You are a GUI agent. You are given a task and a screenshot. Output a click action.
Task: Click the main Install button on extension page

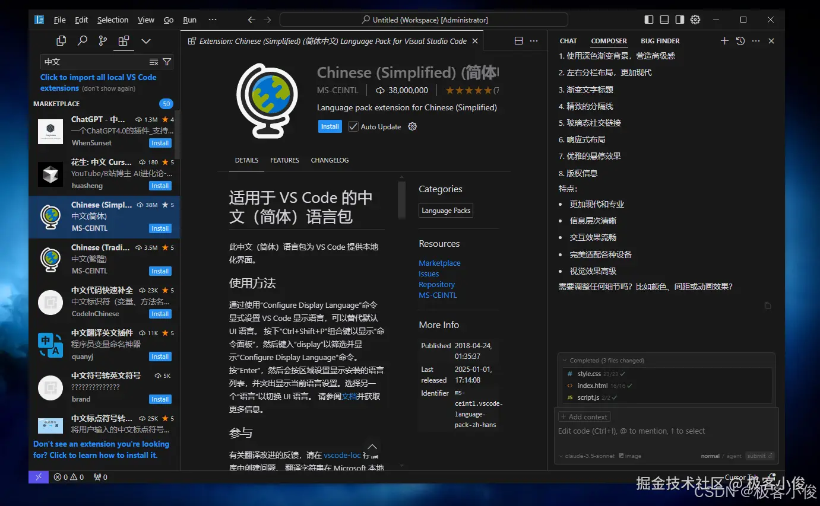pyautogui.click(x=330, y=126)
